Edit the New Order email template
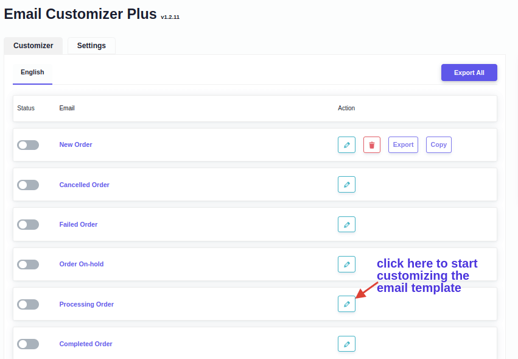This screenshot has height=359, width=518. coord(346,145)
